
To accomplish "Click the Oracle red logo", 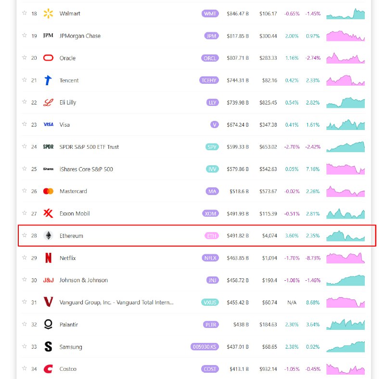I will [x=48, y=58].
